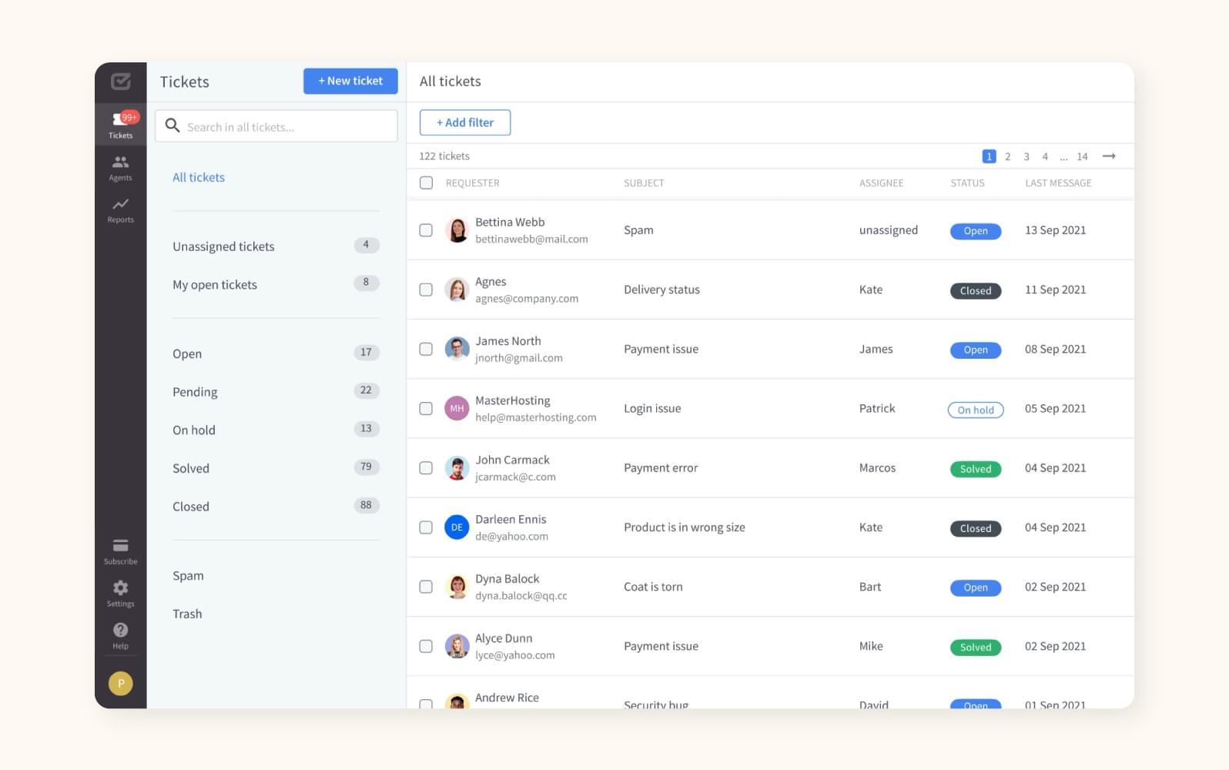Click the yellow P profile avatar
The width and height of the screenshot is (1229, 770).
(121, 683)
